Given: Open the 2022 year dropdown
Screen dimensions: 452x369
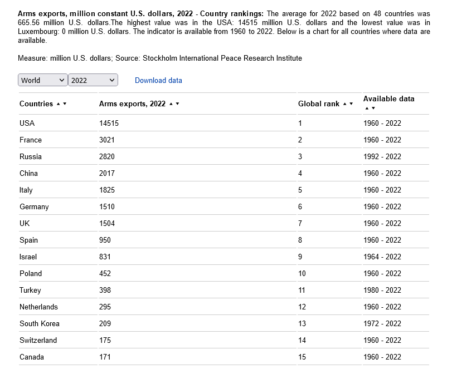Looking at the screenshot, I should 93,80.
